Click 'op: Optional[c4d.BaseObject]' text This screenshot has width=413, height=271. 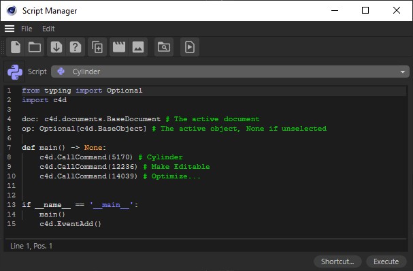point(84,129)
